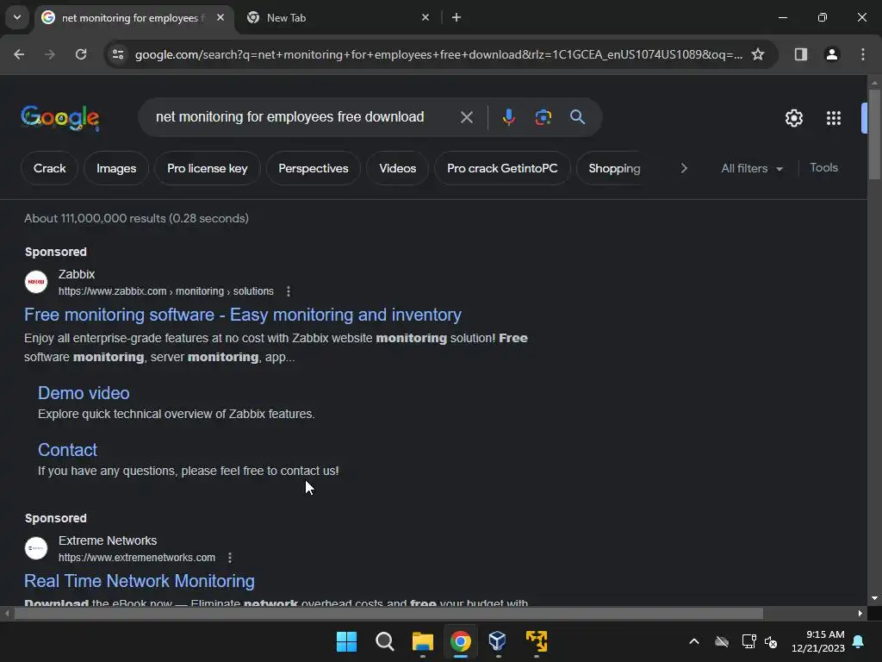Click the vertical scrollbar thumb
Screen dimensions: 882x662
[x=874, y=134]
